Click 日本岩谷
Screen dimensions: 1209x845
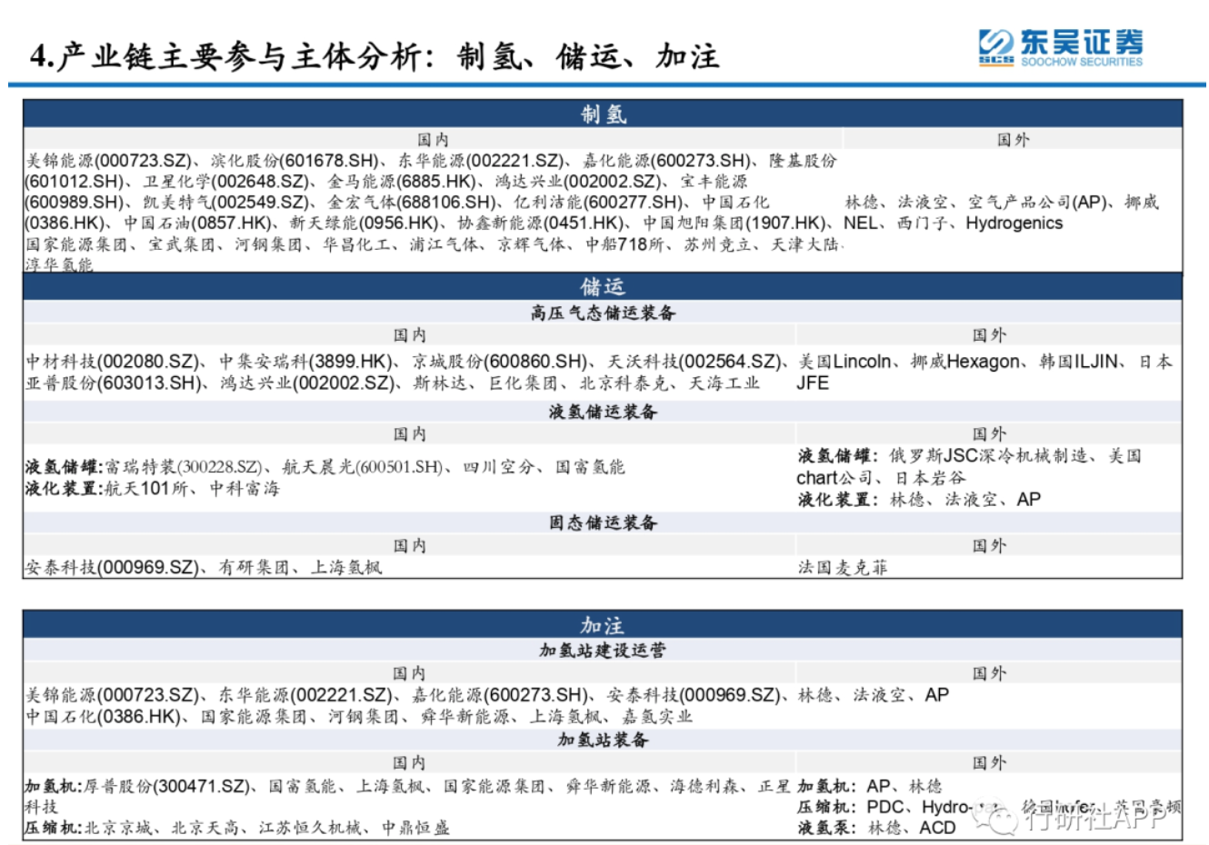click(931, 477)
